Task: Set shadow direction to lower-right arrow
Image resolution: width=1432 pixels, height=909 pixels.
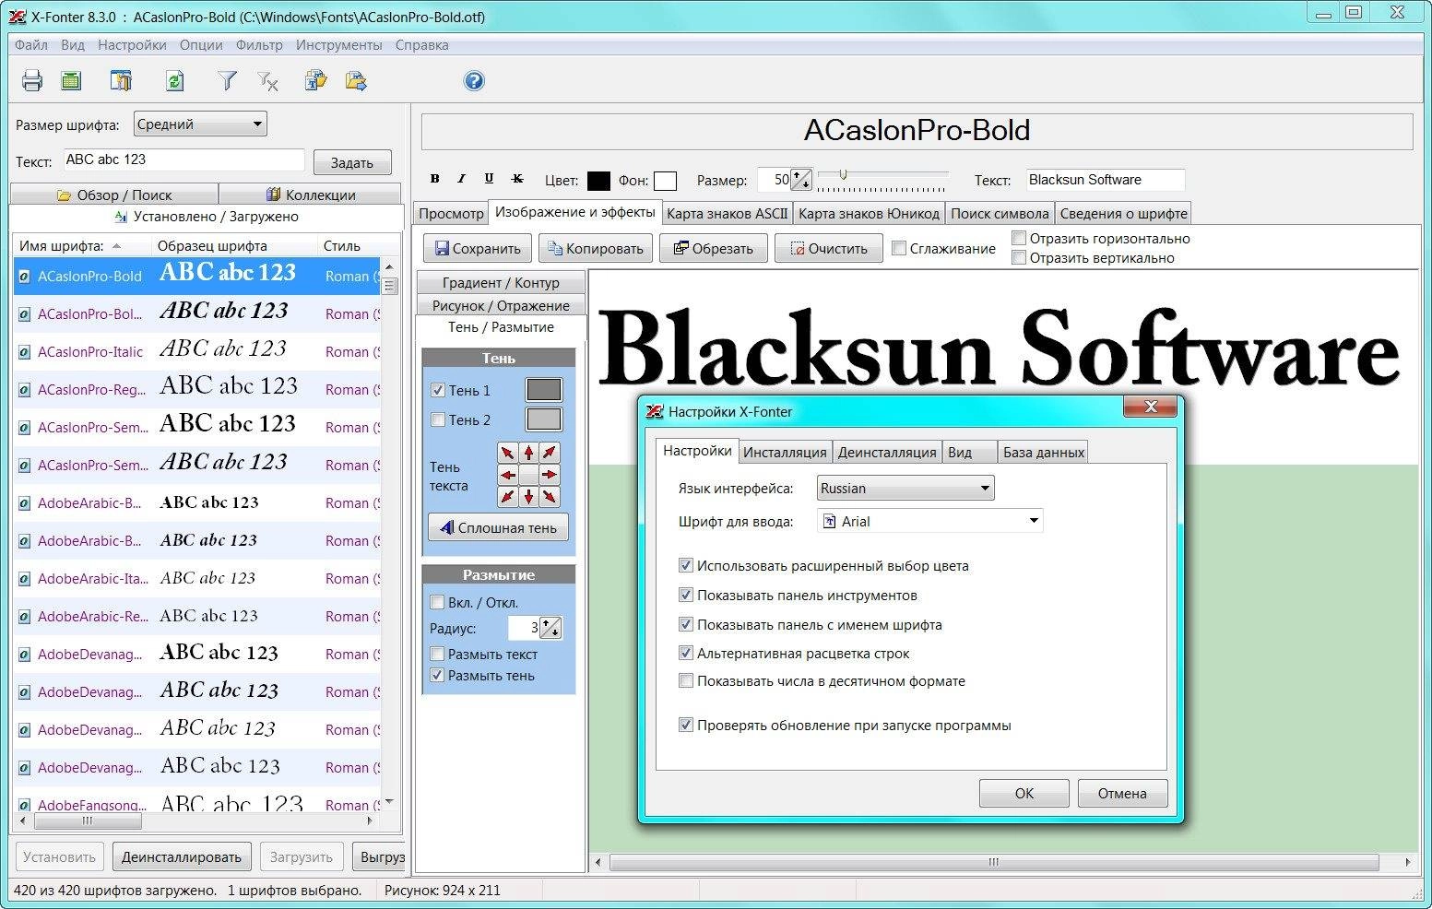Action: (550, 497)
